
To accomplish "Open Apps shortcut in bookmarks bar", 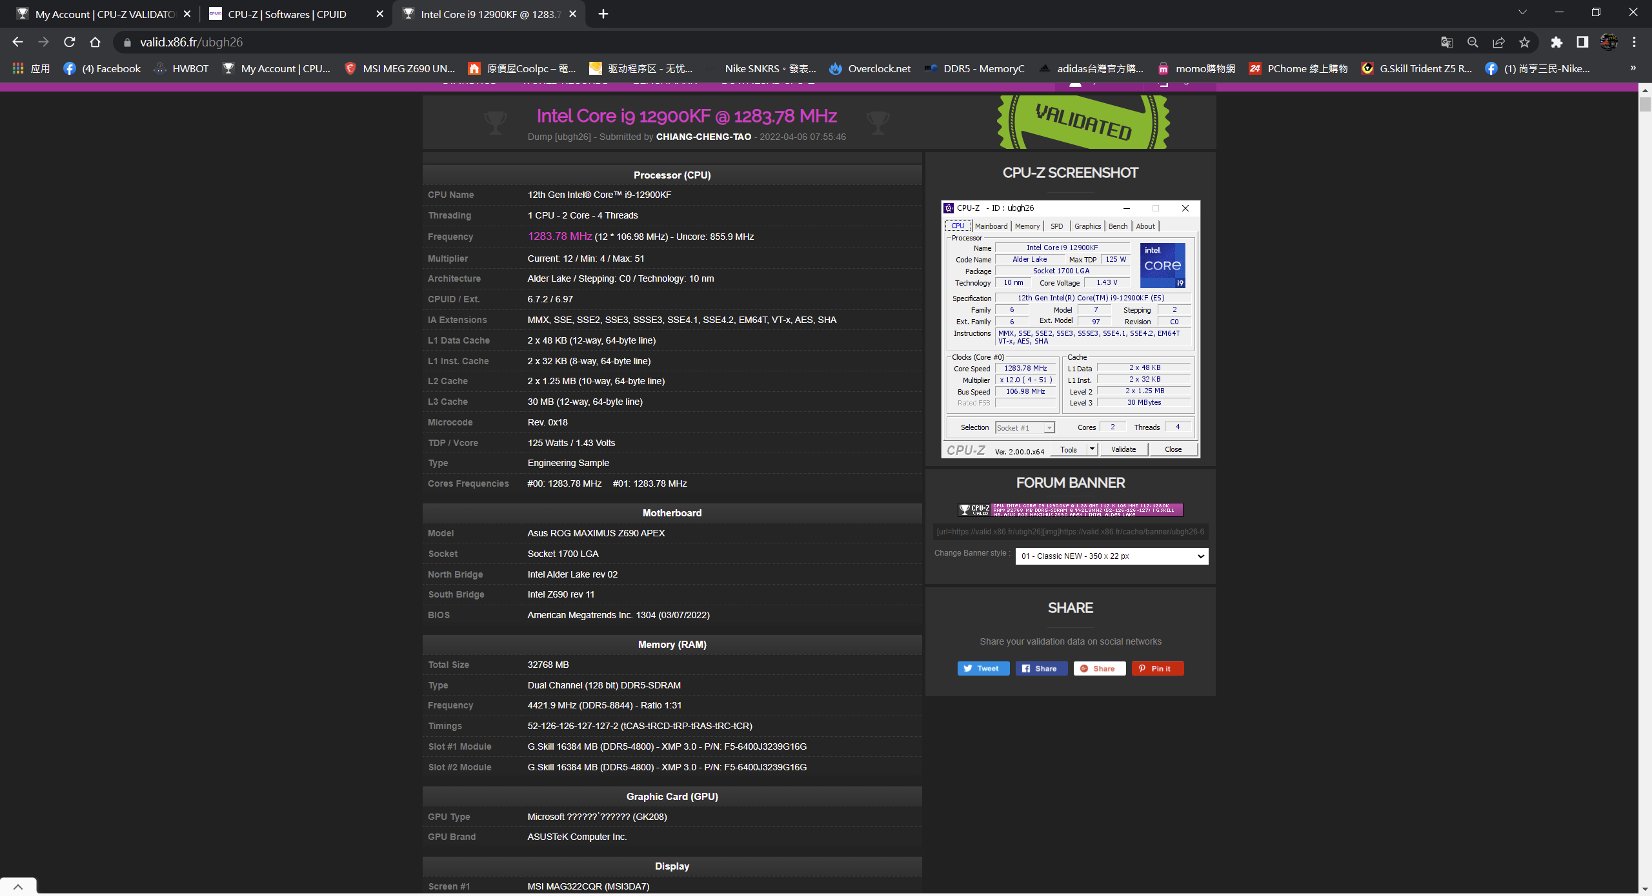I will point(30,68).
